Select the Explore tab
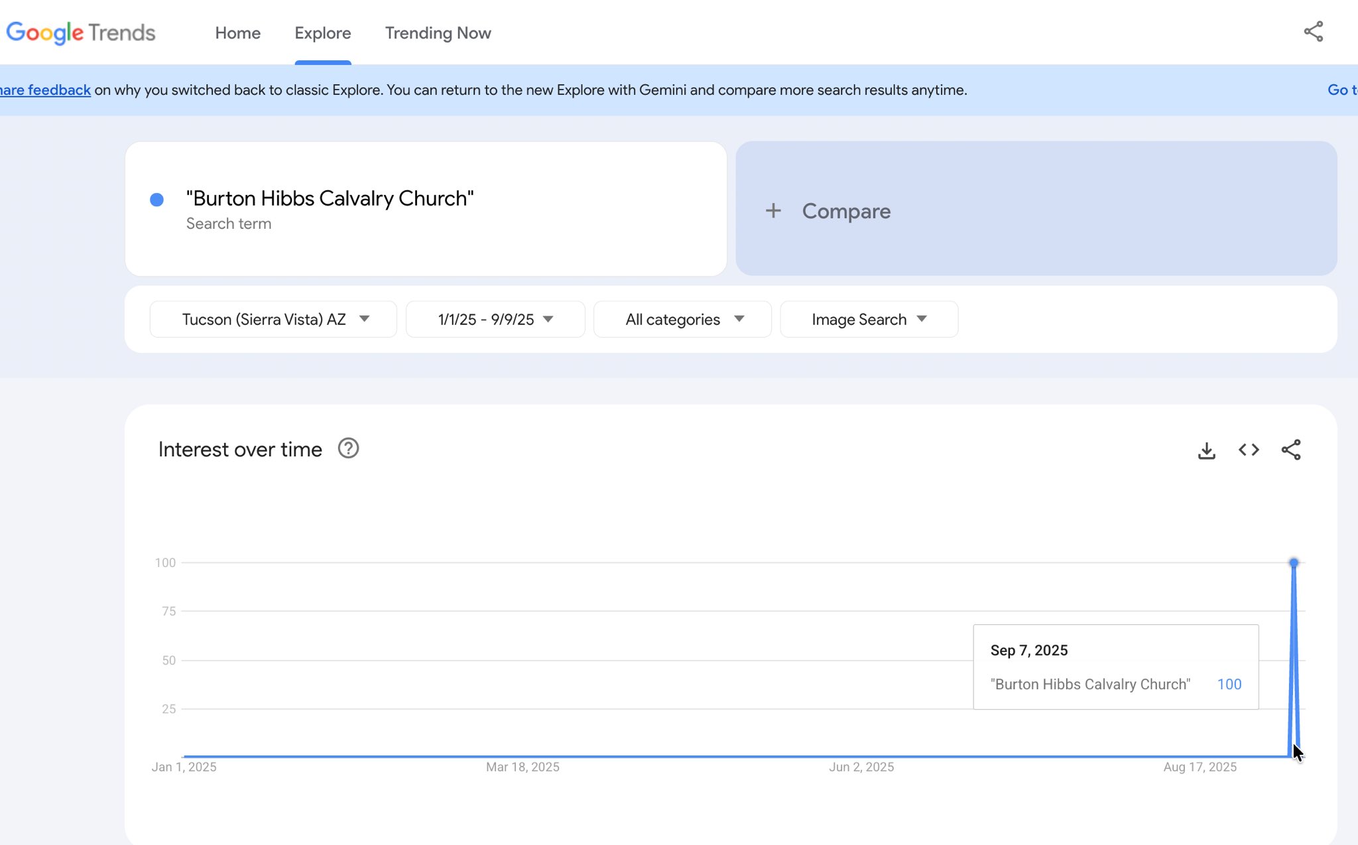1358x845 pixels. pyautogui.click(x=323, y=33)
